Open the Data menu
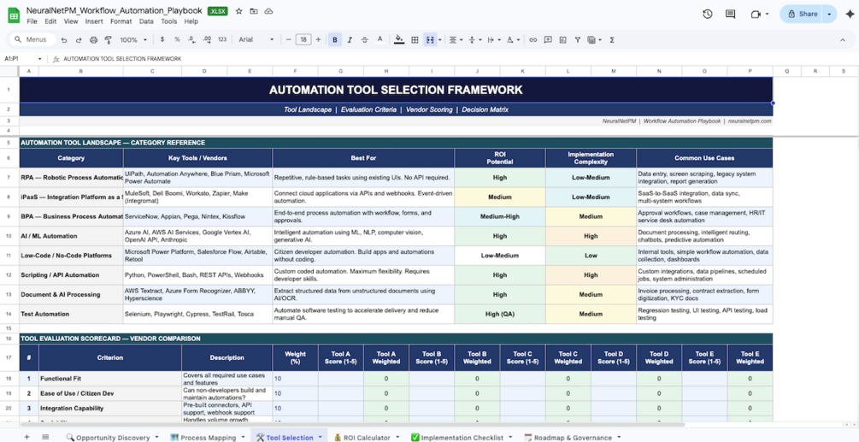Viewport: 859px width, 442px height. tap(146, 21)
